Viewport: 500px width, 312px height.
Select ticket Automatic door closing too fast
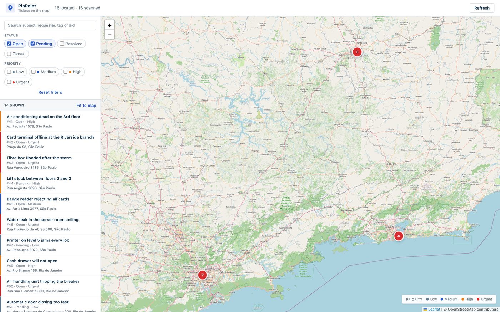point(50,304)
